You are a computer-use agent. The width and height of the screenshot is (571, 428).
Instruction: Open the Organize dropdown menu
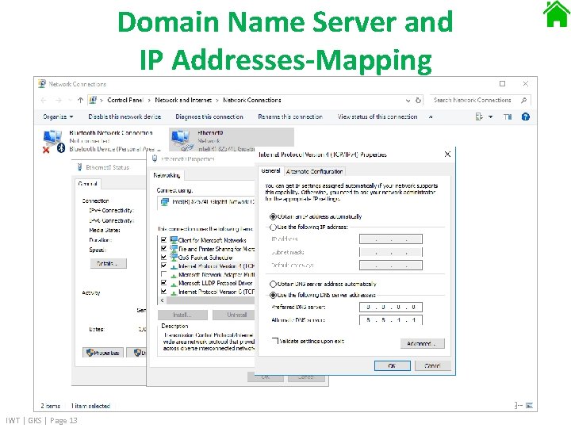pos(58,117)
